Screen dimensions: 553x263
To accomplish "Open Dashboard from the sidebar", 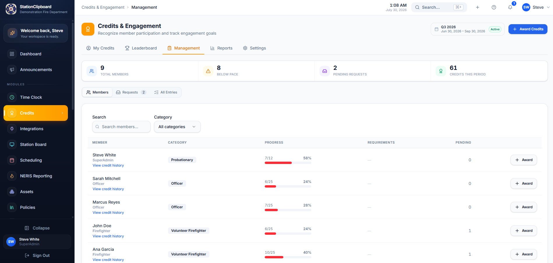I will (36, 54).
